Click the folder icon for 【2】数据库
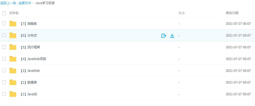 (x=13, y=82)
